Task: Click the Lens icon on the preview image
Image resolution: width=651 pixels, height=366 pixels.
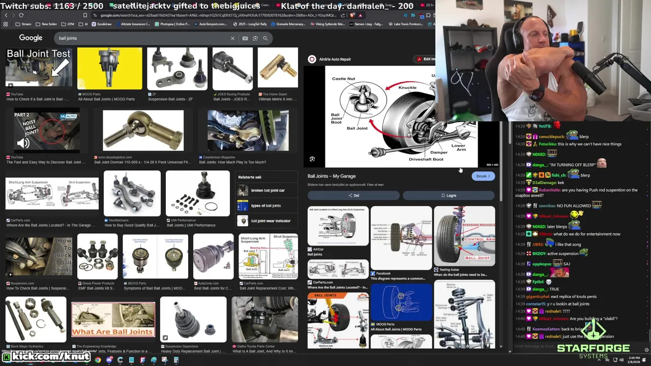Action: click(x=312, y=159)
